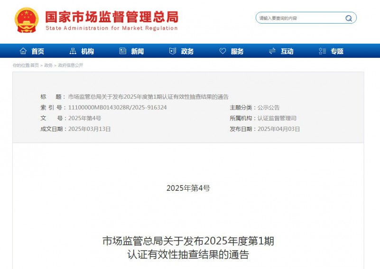Click the 你的位置 breadcrumb label
The height and width of the screenshot is (269, 380).
[x=21, y=65]
